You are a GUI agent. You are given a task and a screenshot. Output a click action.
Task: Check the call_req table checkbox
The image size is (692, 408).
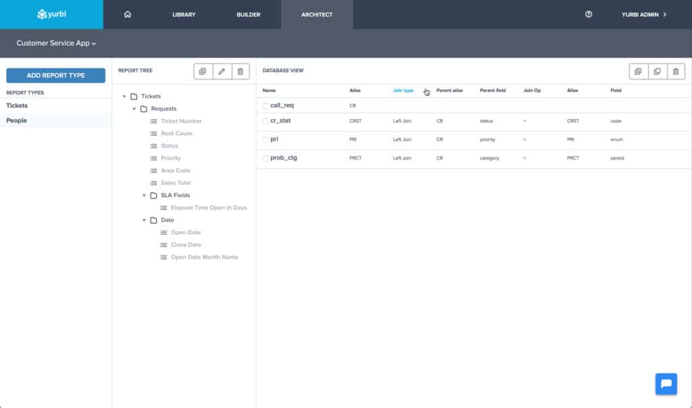point(266,106)
